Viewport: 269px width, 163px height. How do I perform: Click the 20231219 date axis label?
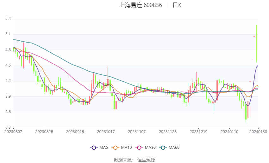tap(198, 132)
